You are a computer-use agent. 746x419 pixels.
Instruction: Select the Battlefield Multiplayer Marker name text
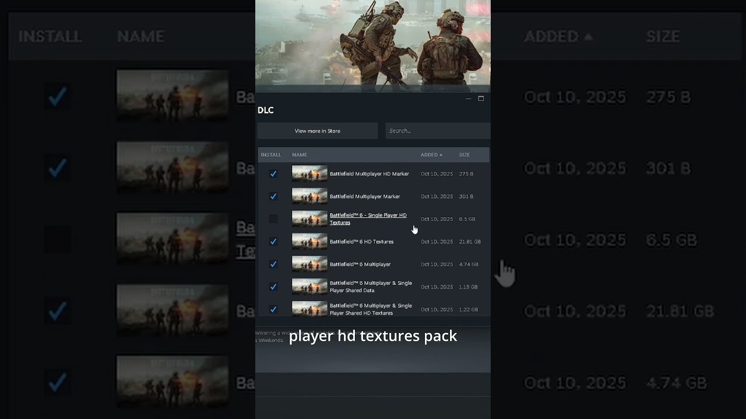365,197
